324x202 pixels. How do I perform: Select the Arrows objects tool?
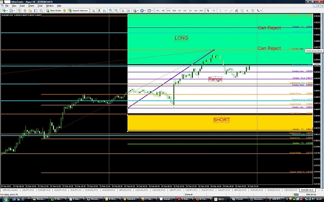click(x=258, y=10)
